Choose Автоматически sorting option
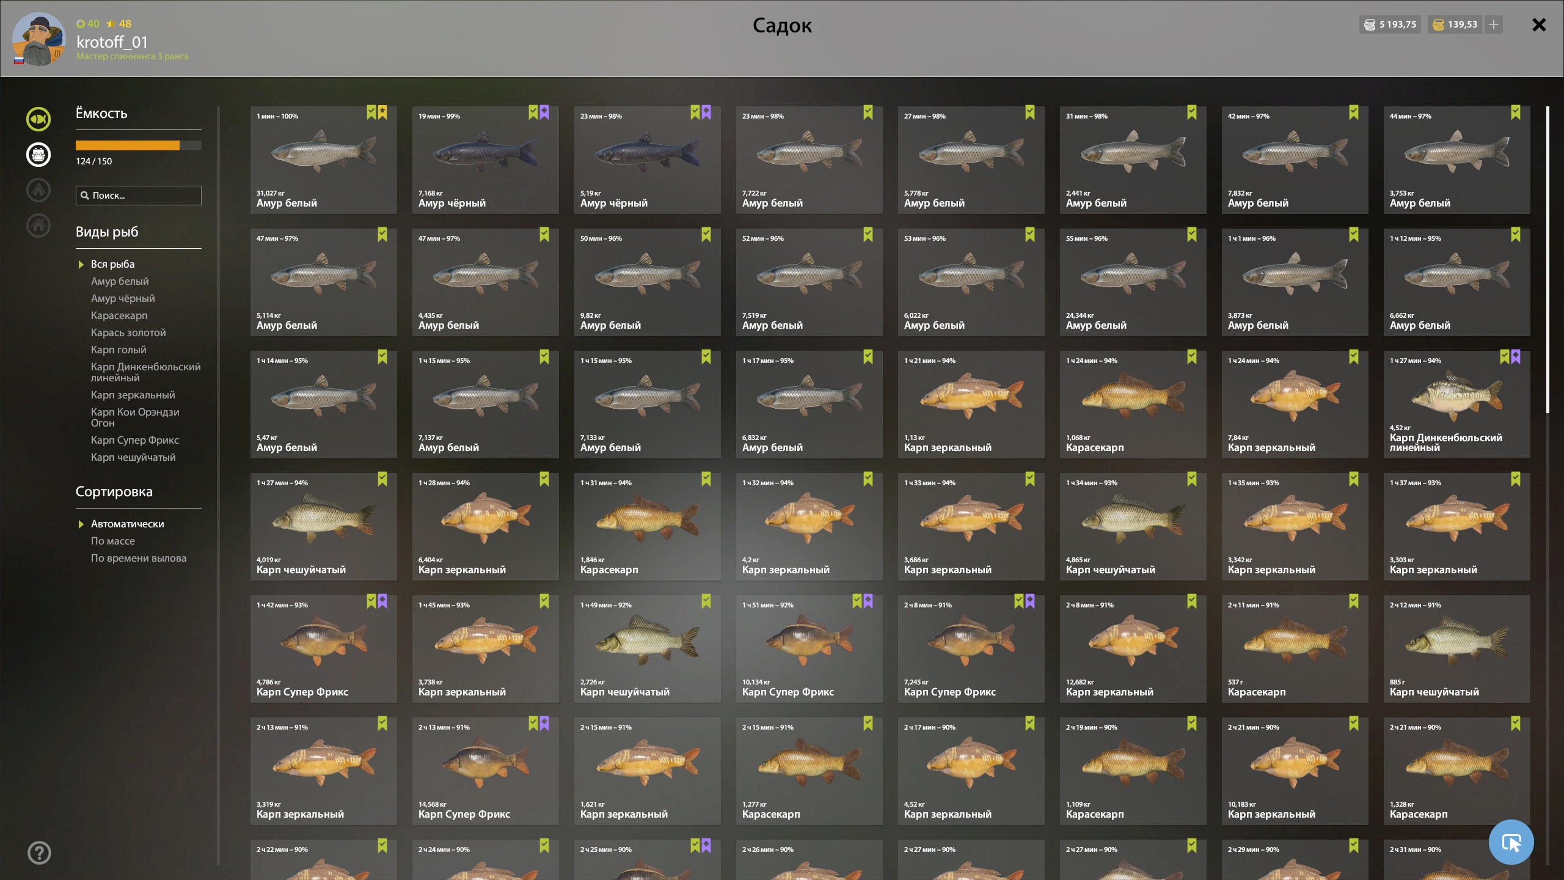The width and height of the screenshot is (1564, 880). (x=127, y=524)
